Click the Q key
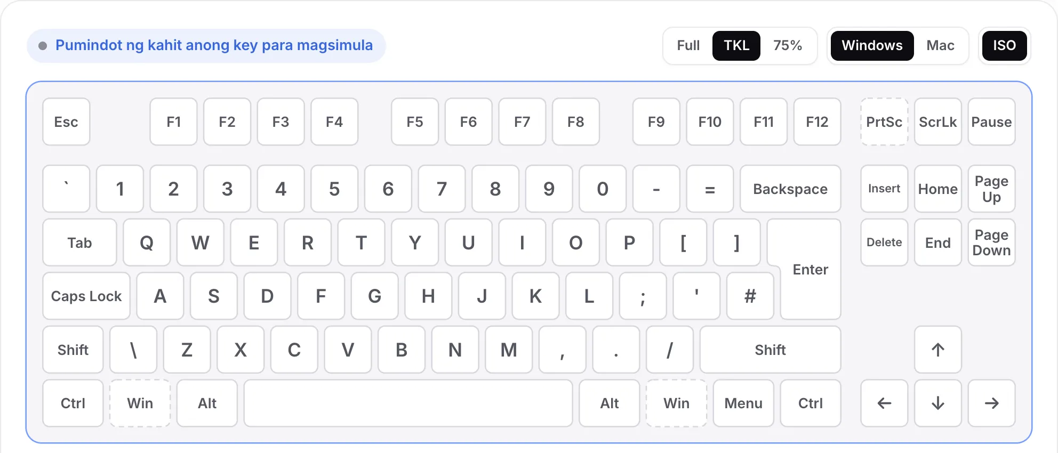 tap(147, 242)
